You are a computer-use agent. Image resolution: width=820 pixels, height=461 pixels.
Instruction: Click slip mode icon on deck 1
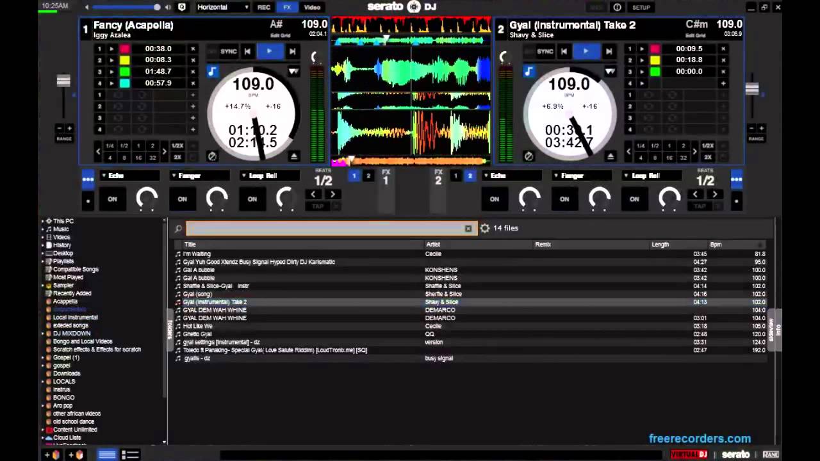213,156
